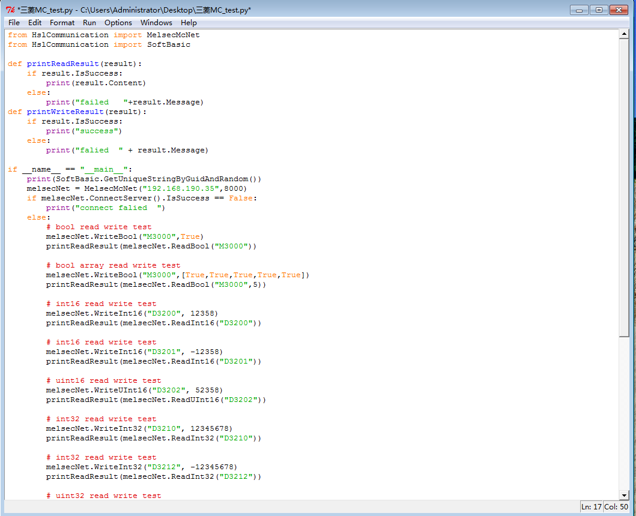Open the File menu
Viewport: 636px width, 516px height.
(14, 22)
